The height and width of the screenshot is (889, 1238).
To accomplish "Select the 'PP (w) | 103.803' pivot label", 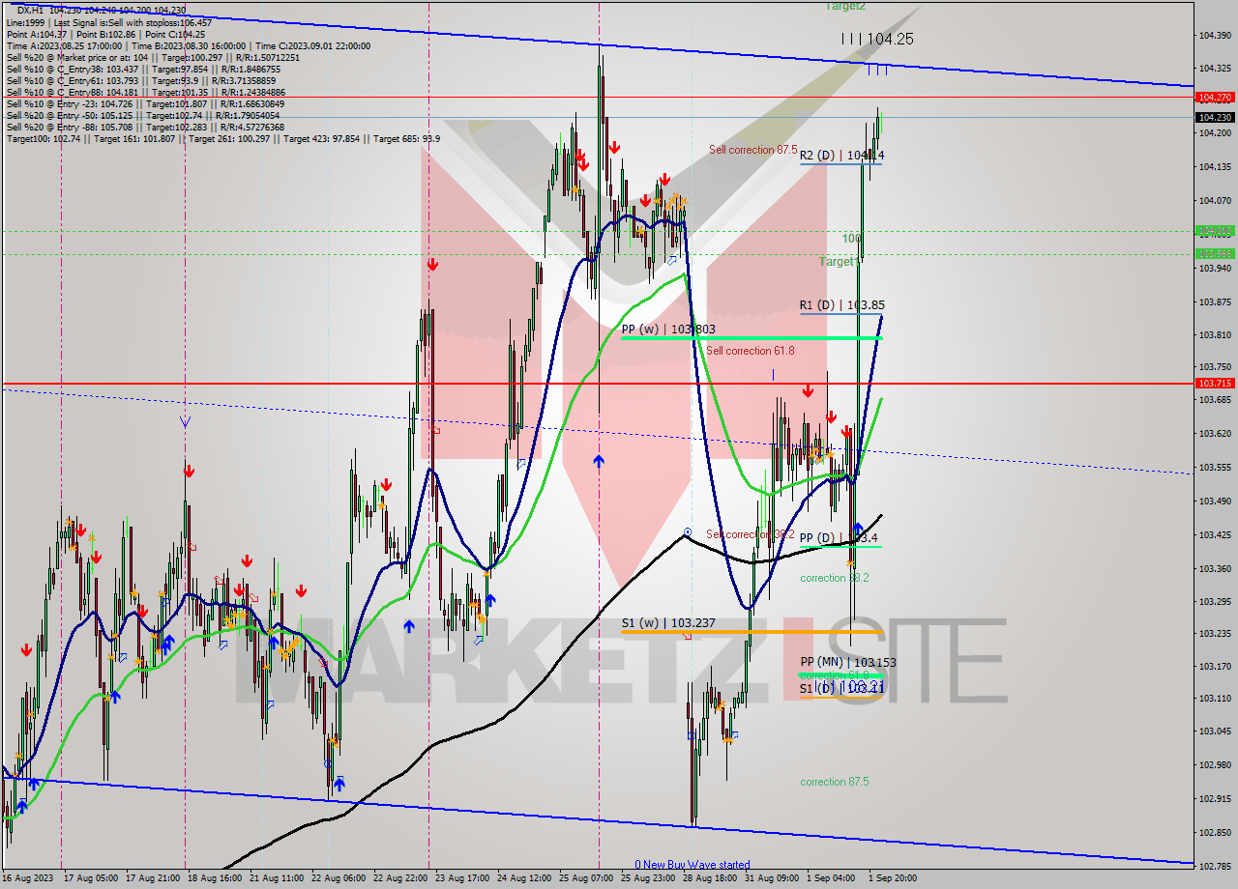I will [668, 329].
